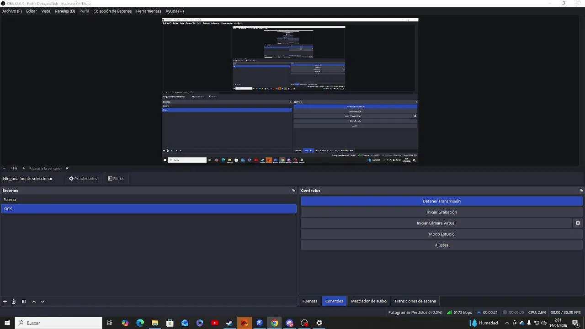Open the Herramientas menu

pyautogui.click(x=149, y=11)
